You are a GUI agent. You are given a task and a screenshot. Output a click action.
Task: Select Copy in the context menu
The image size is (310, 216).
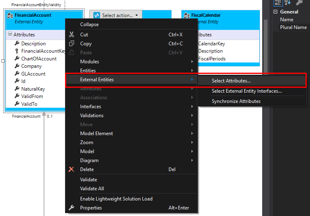[131, 44]
